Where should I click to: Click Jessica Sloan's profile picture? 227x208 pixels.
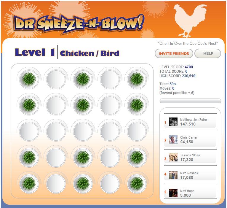(x=173, y=157)
